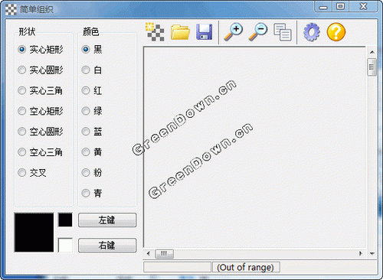Click the small black left-key color swatch
The image size is (383, 280).
pos(65,220)
